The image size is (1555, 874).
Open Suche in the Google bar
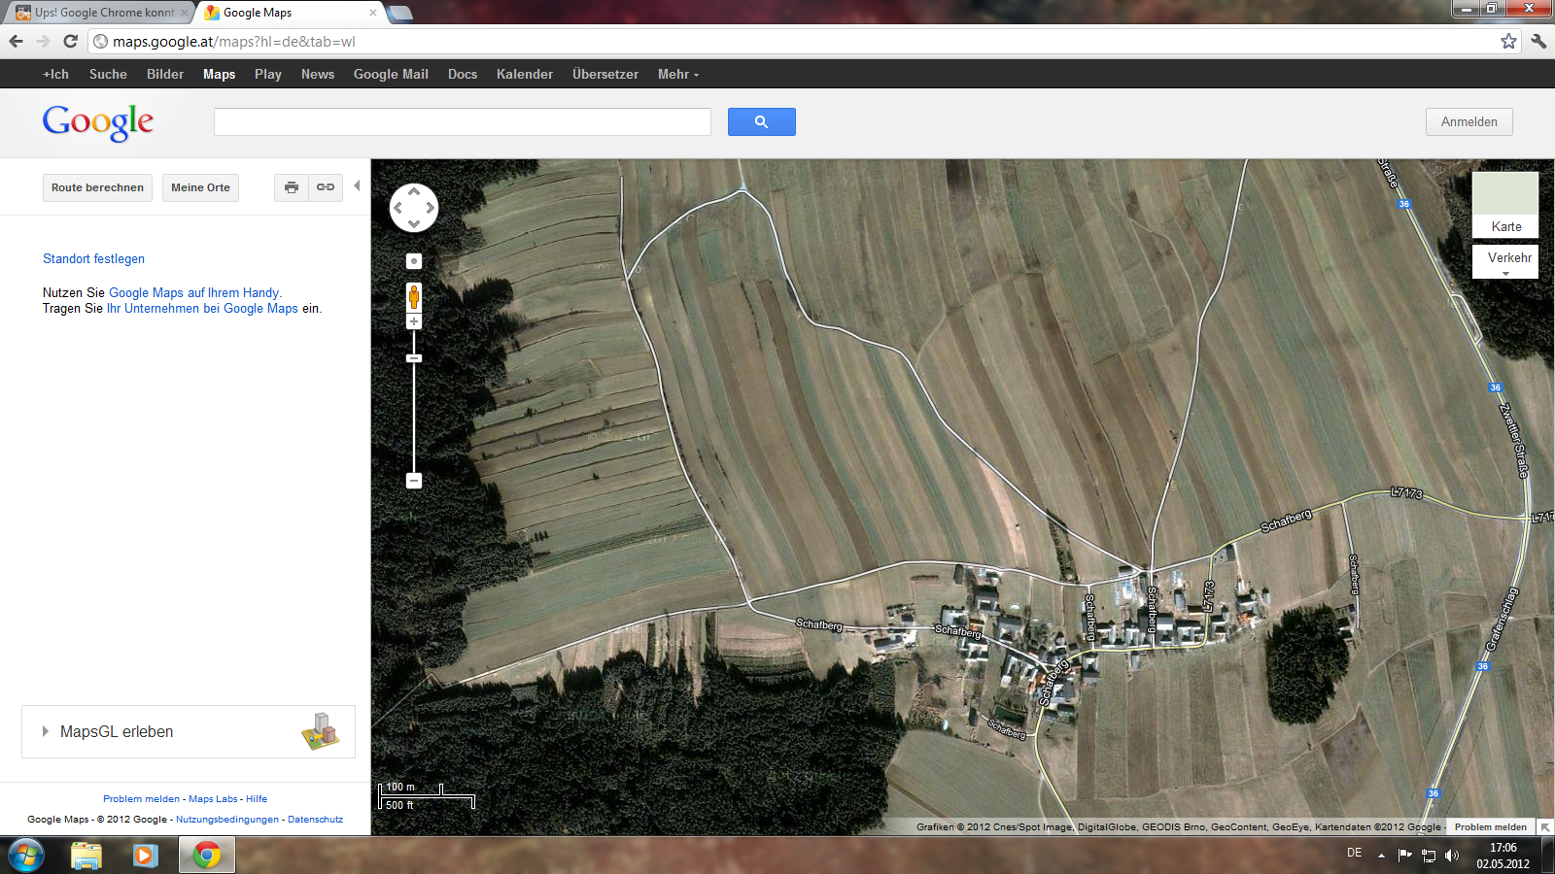[x=108, y=74]
